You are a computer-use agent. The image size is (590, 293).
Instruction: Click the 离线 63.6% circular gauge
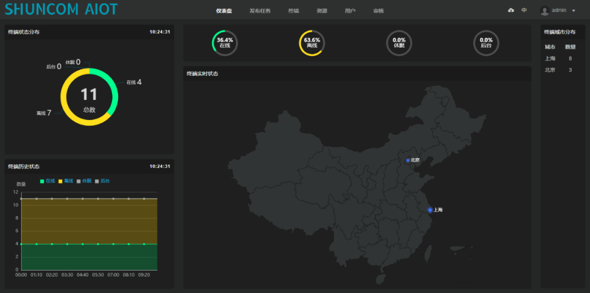click(312, 43)
